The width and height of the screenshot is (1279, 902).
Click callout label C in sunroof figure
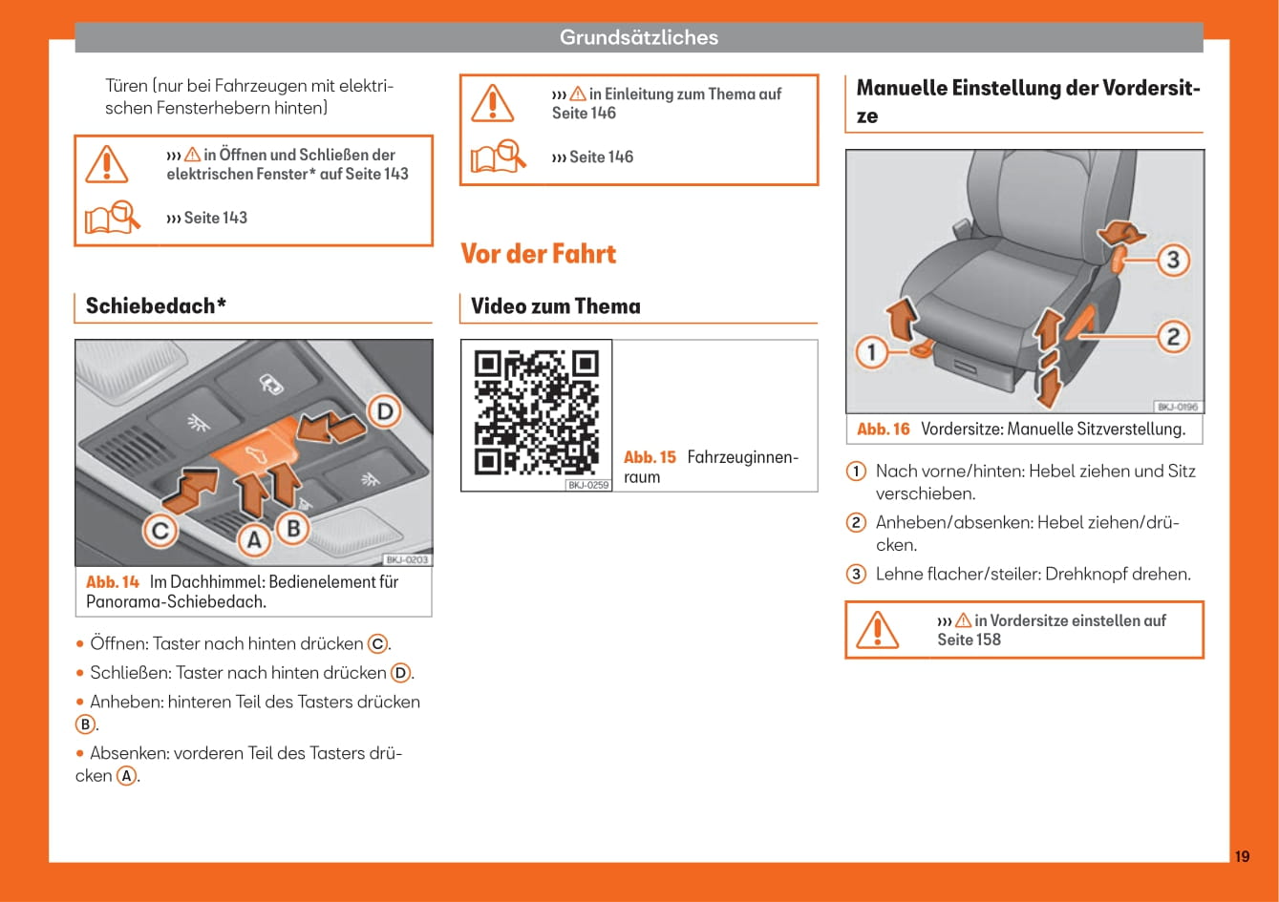click(160, 530)
